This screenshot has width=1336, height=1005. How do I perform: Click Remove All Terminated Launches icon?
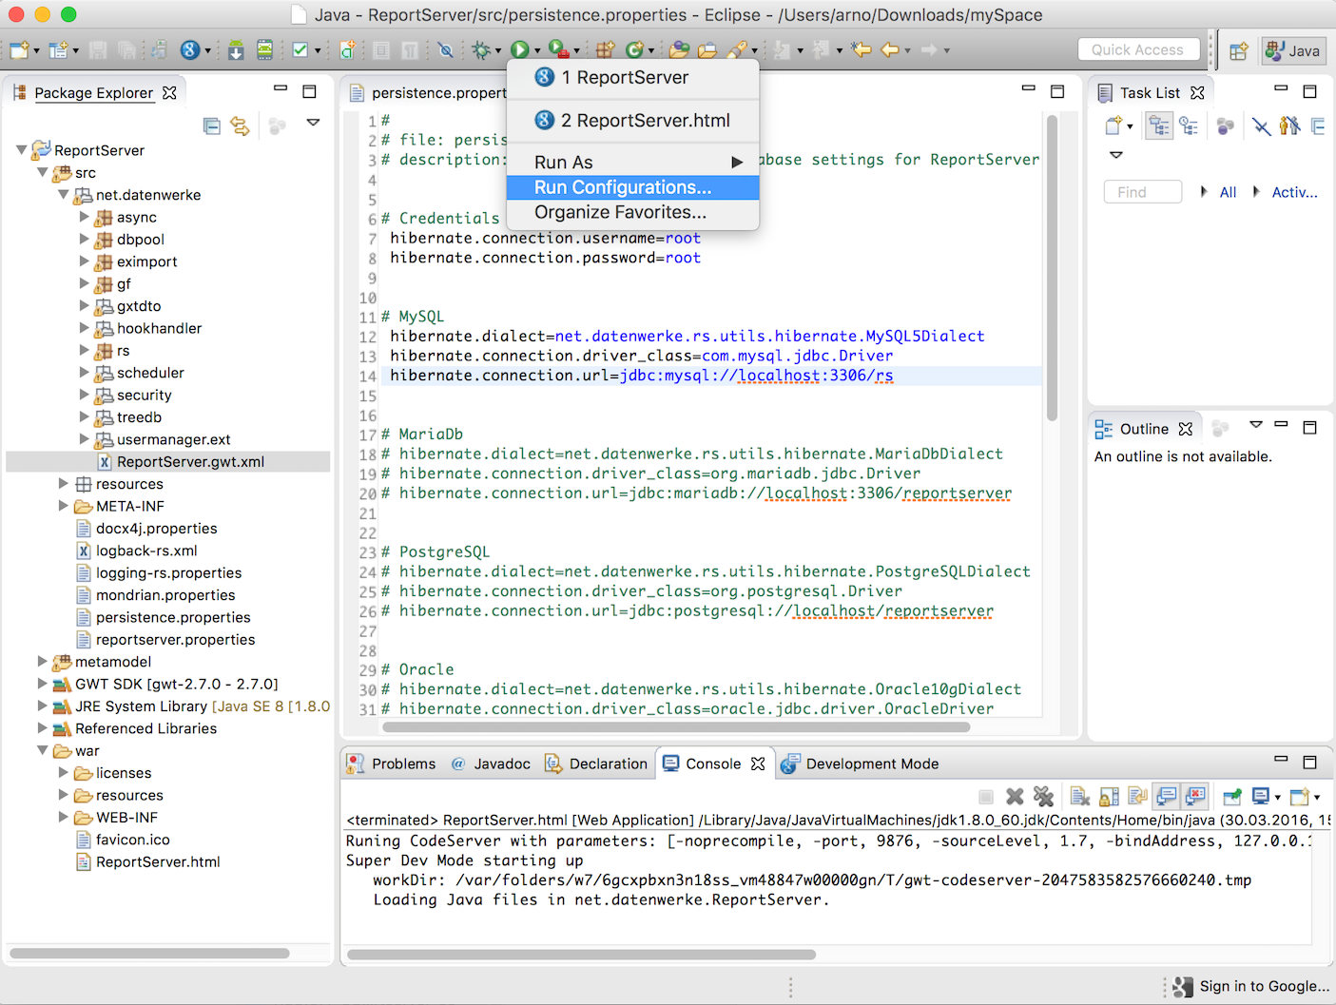(1043, 797)
